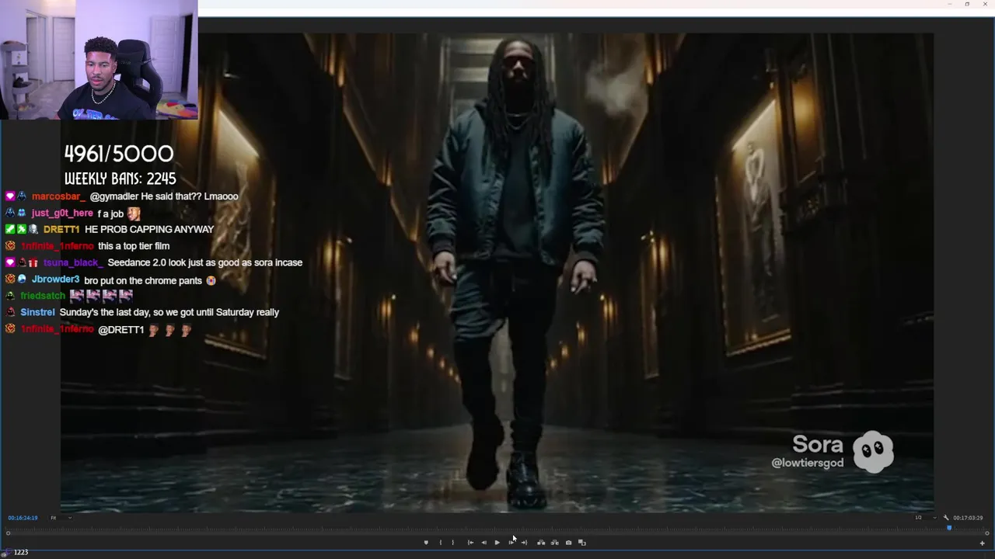The image size is (995, 559).
Task: Open the 1/2 playback resolution dropdown
Action: (925, 518)
